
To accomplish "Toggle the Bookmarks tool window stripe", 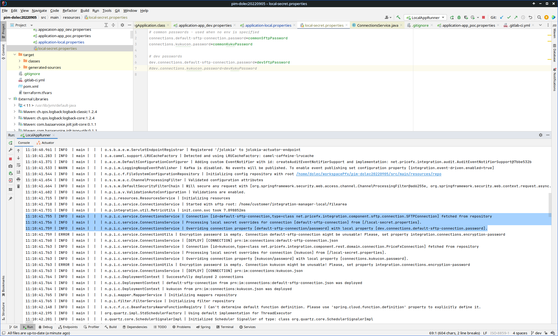I will [x=3, y=286].
